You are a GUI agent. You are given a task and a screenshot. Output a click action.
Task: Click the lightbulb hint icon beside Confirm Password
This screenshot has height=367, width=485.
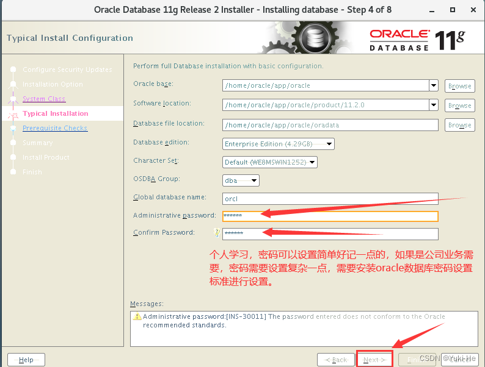click(217, 232)
